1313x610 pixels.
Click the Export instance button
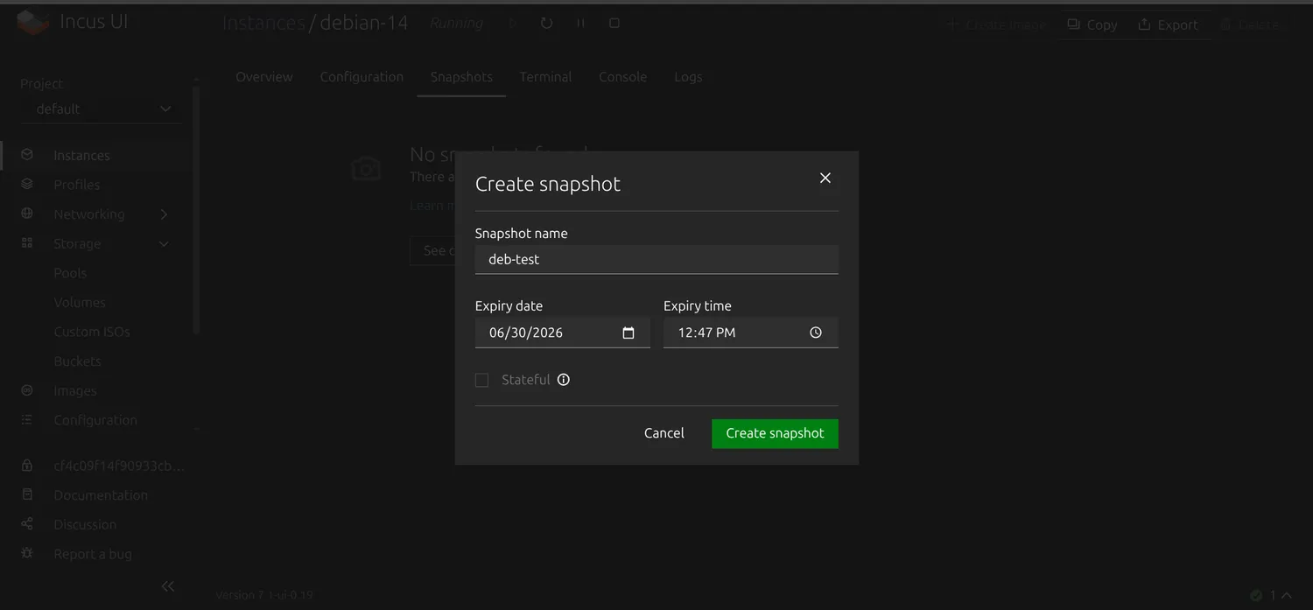click(x=1168, y=25)
